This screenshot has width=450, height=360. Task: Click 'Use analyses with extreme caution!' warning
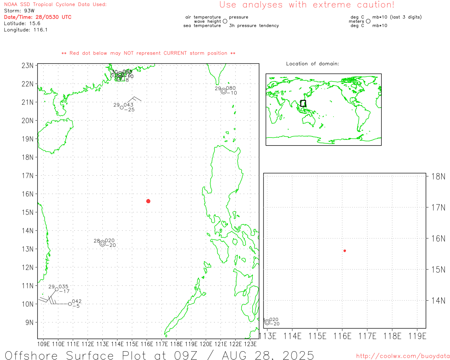[307, 5]
